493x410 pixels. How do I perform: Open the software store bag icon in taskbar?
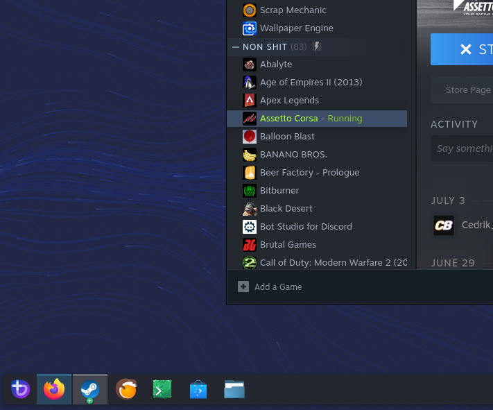[198, 389]
